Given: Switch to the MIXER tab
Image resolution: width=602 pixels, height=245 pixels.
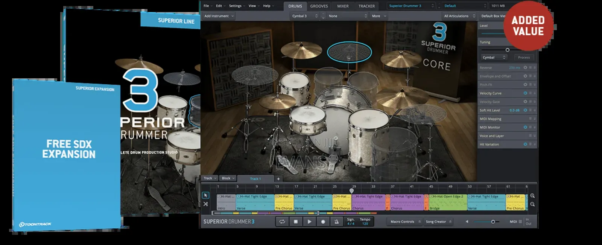Looking at the screenshot, I should tap(343, 6).
